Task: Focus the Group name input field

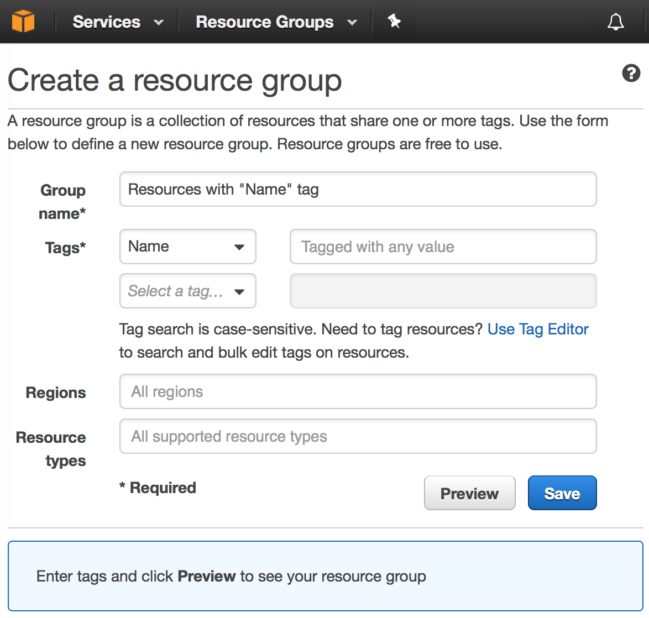Action: click(x=358, y=189)
